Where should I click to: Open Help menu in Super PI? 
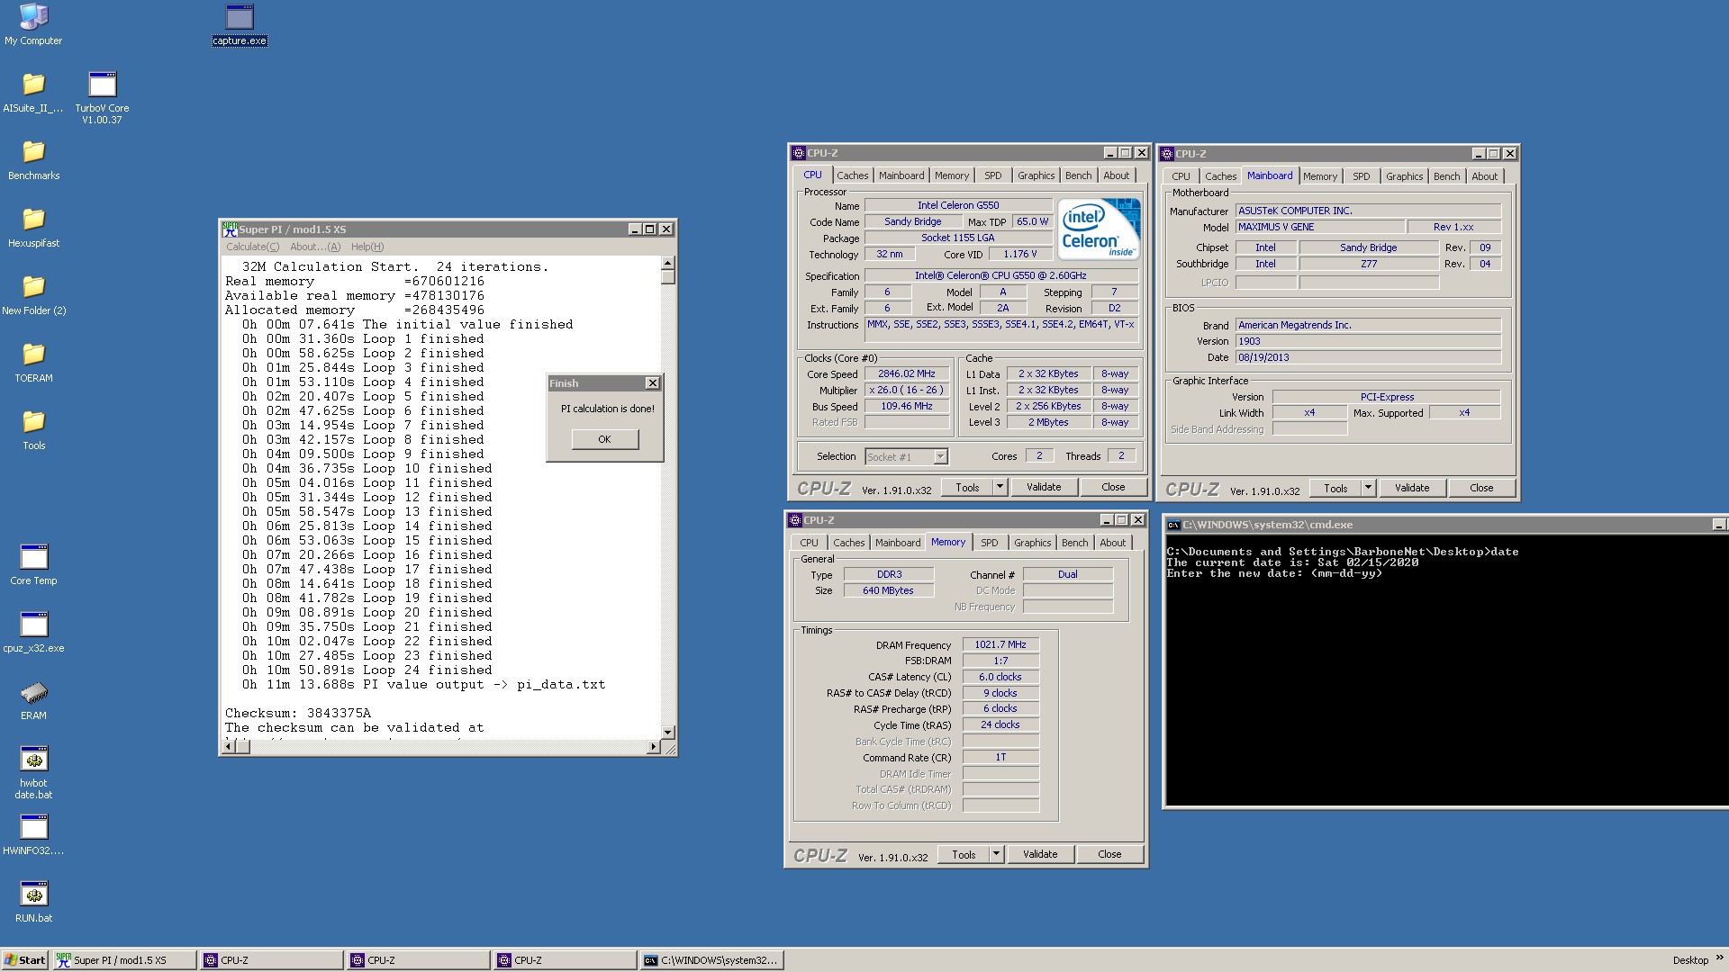click(367, 247)
